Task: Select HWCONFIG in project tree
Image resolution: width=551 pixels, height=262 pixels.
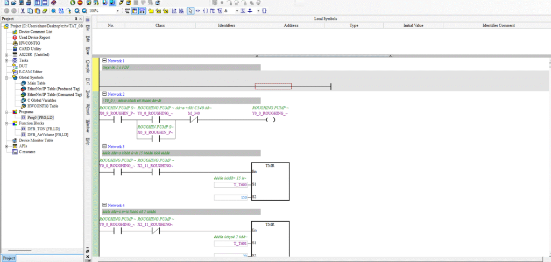Action: pos(30,43)
